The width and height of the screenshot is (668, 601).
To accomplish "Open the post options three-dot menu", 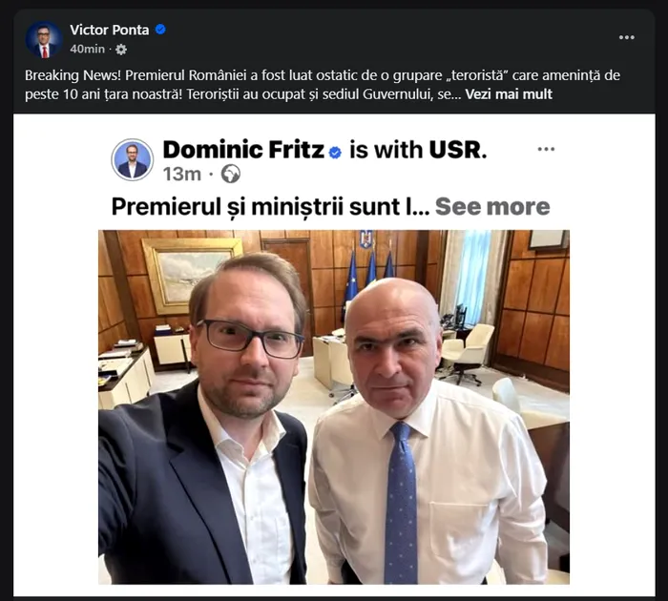I will 626,37.
